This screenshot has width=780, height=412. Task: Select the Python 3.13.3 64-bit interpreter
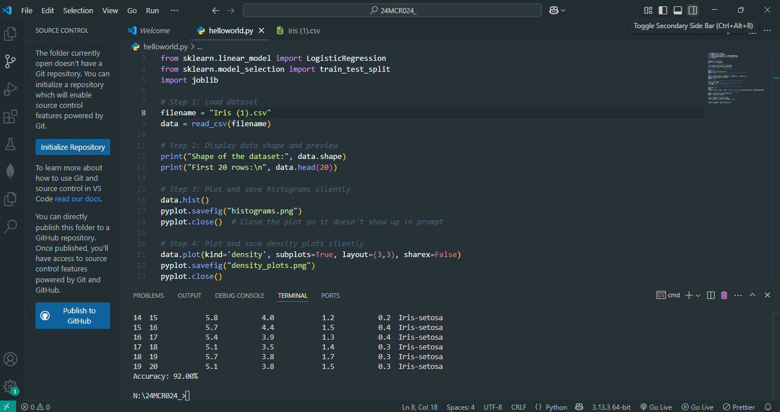tap(612, 407)
